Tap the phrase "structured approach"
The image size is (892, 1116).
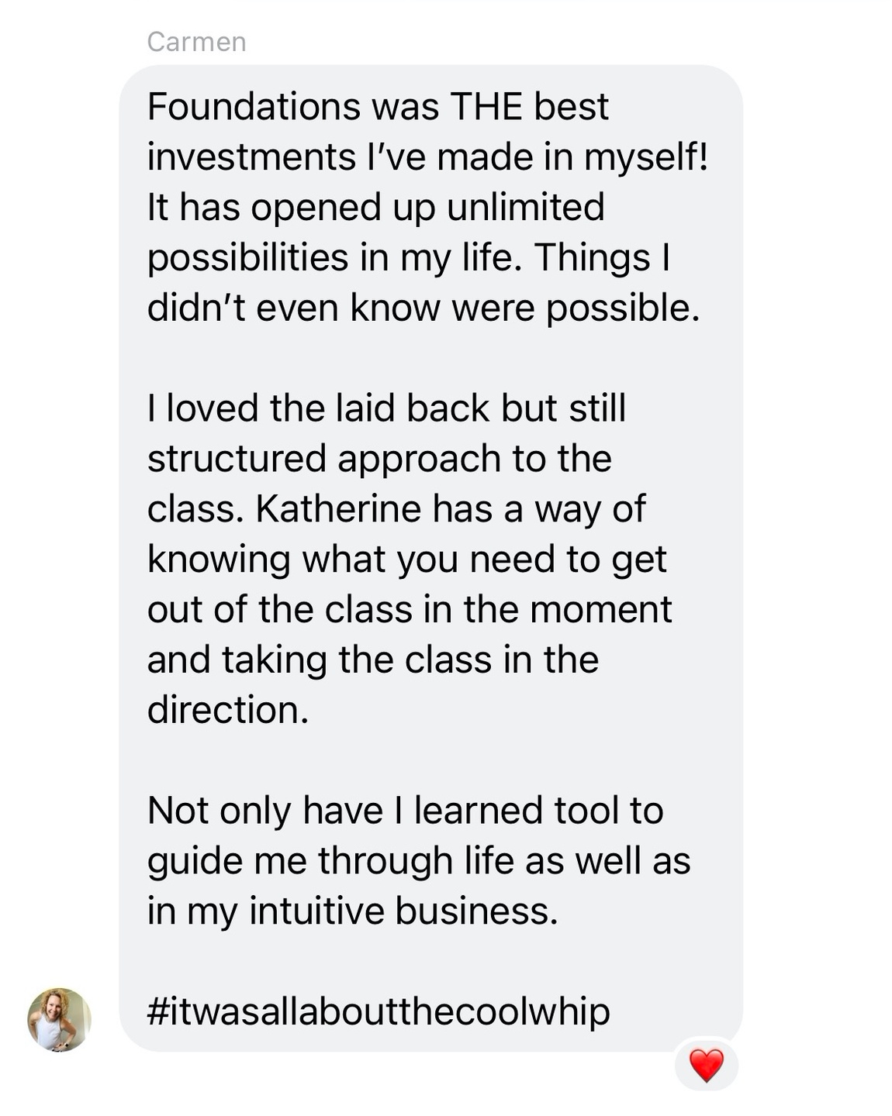click(324, 459)
